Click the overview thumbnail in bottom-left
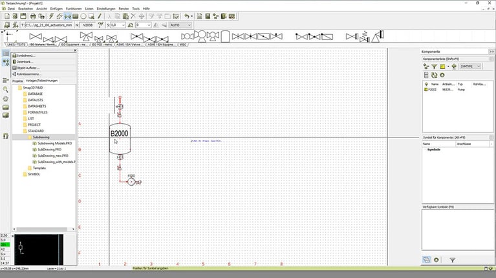Image resolution: width=496 pixels, height=278 pixels. coord(39,249)
